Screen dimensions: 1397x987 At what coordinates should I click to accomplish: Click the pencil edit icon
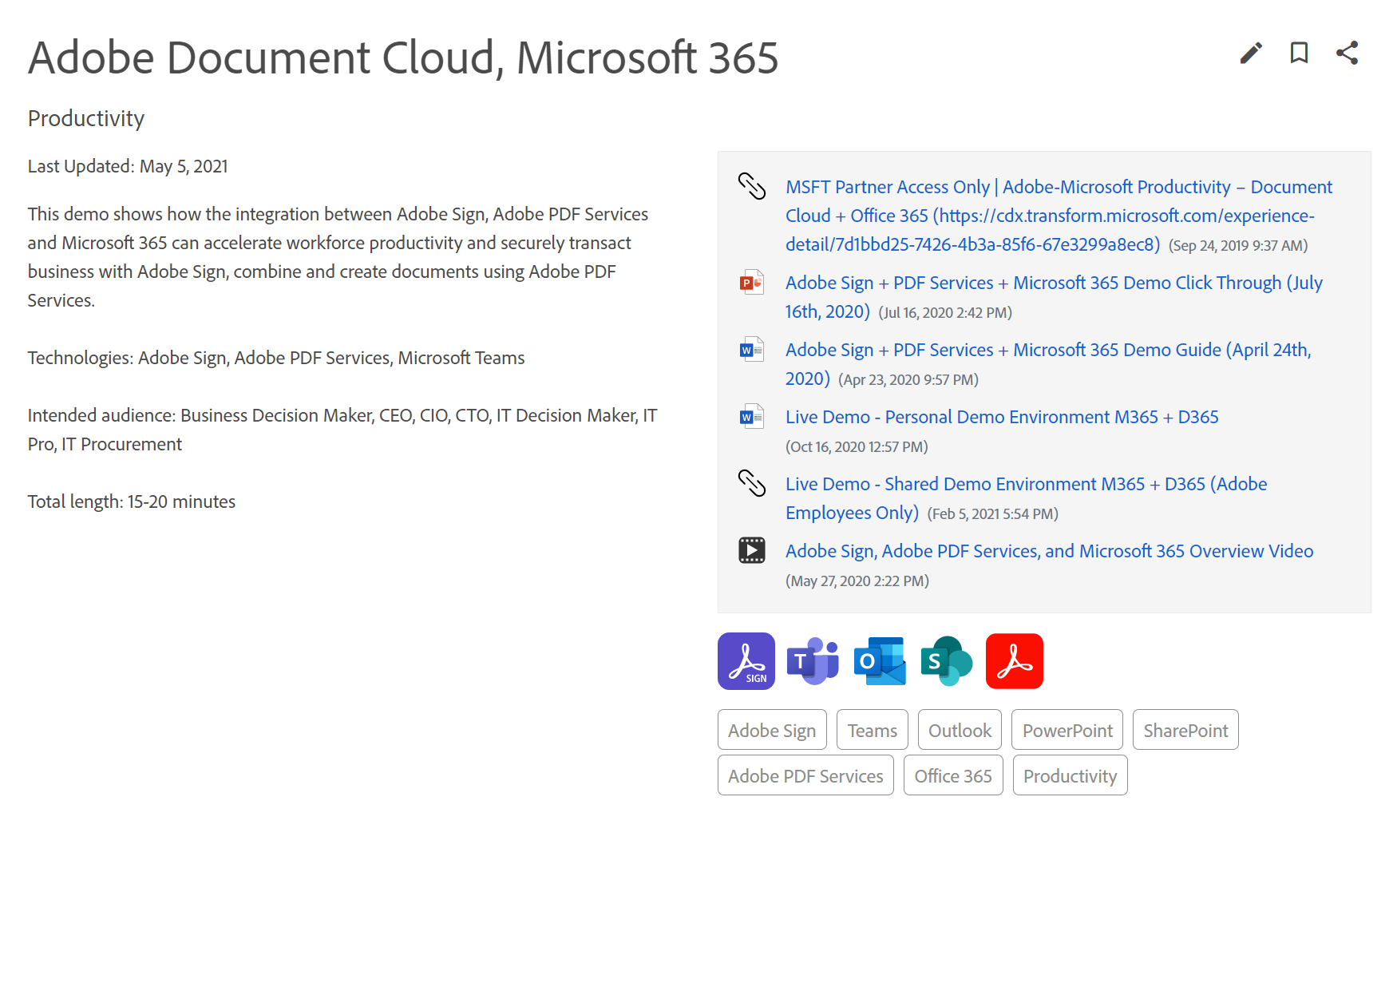pos(1251,54)
